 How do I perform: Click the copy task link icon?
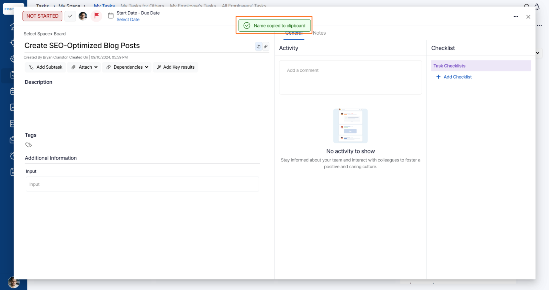coord(266,46)
